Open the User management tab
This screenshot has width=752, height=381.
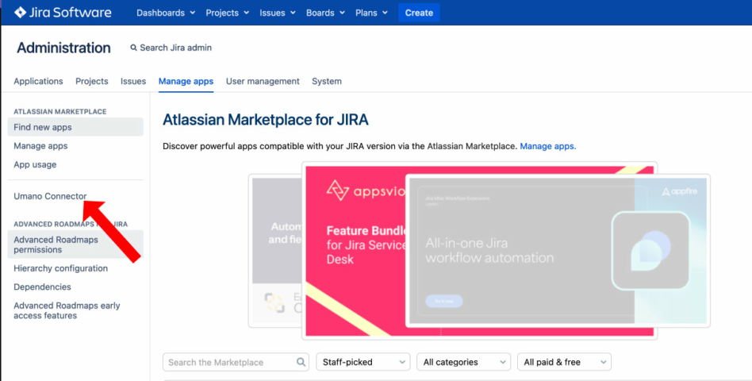263,81
